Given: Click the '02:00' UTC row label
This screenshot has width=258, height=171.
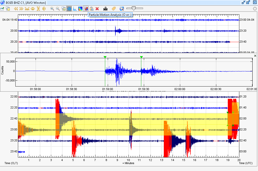Looking at the screenshot, I should (243, 118).
